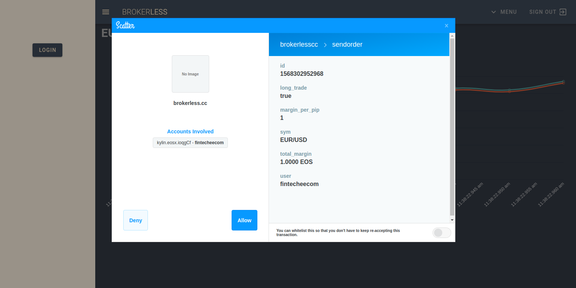Click the BROKERLESS brand title
This screenshot has height=288, width=576.
(x=145, y=12)
